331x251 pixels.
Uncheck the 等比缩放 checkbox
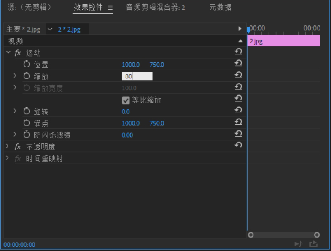126,100
